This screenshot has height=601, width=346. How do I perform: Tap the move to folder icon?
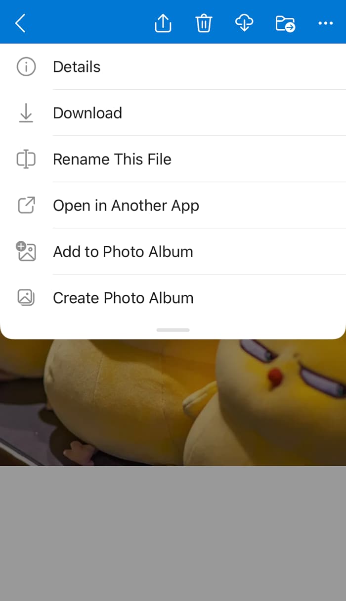click(285, 23)
